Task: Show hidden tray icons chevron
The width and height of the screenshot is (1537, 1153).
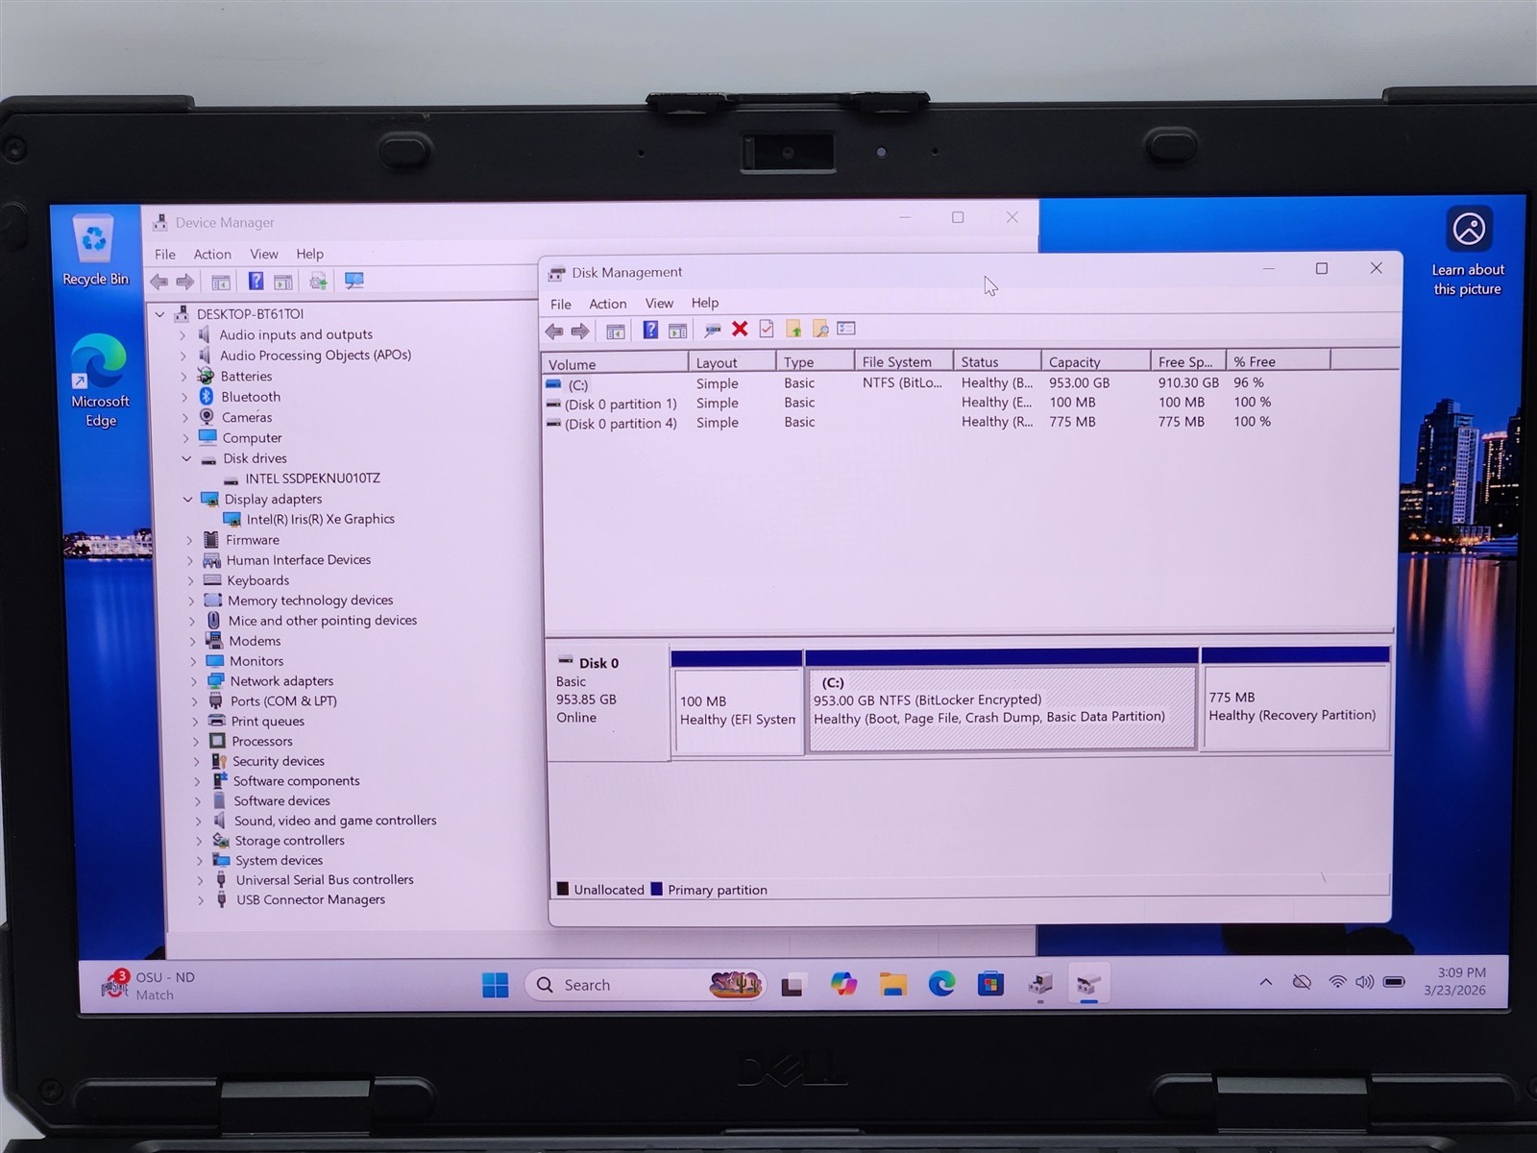Action: [x=1266, y=982]
